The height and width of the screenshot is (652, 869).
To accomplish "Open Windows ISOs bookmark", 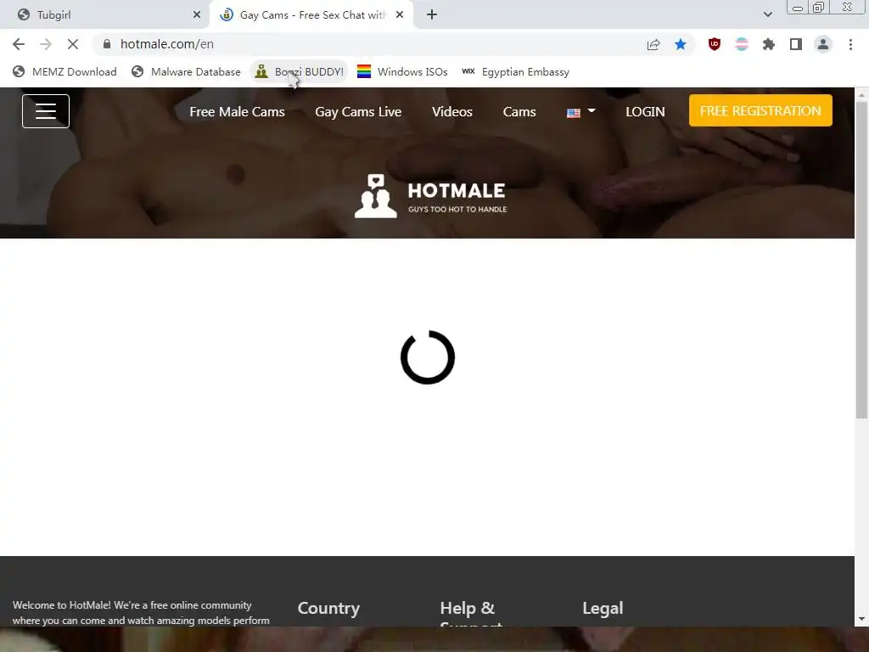I will [x=402, y=72].
